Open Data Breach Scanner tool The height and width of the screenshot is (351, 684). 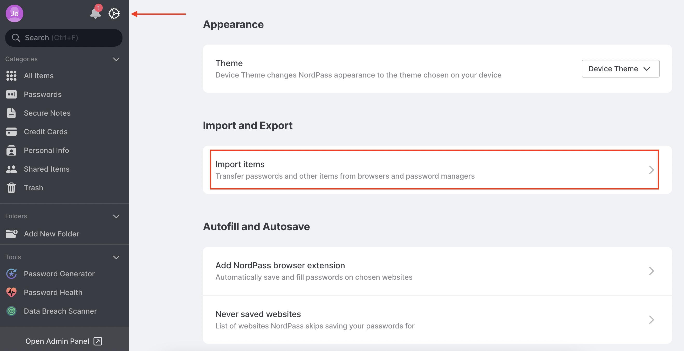[x=64, y=311]
